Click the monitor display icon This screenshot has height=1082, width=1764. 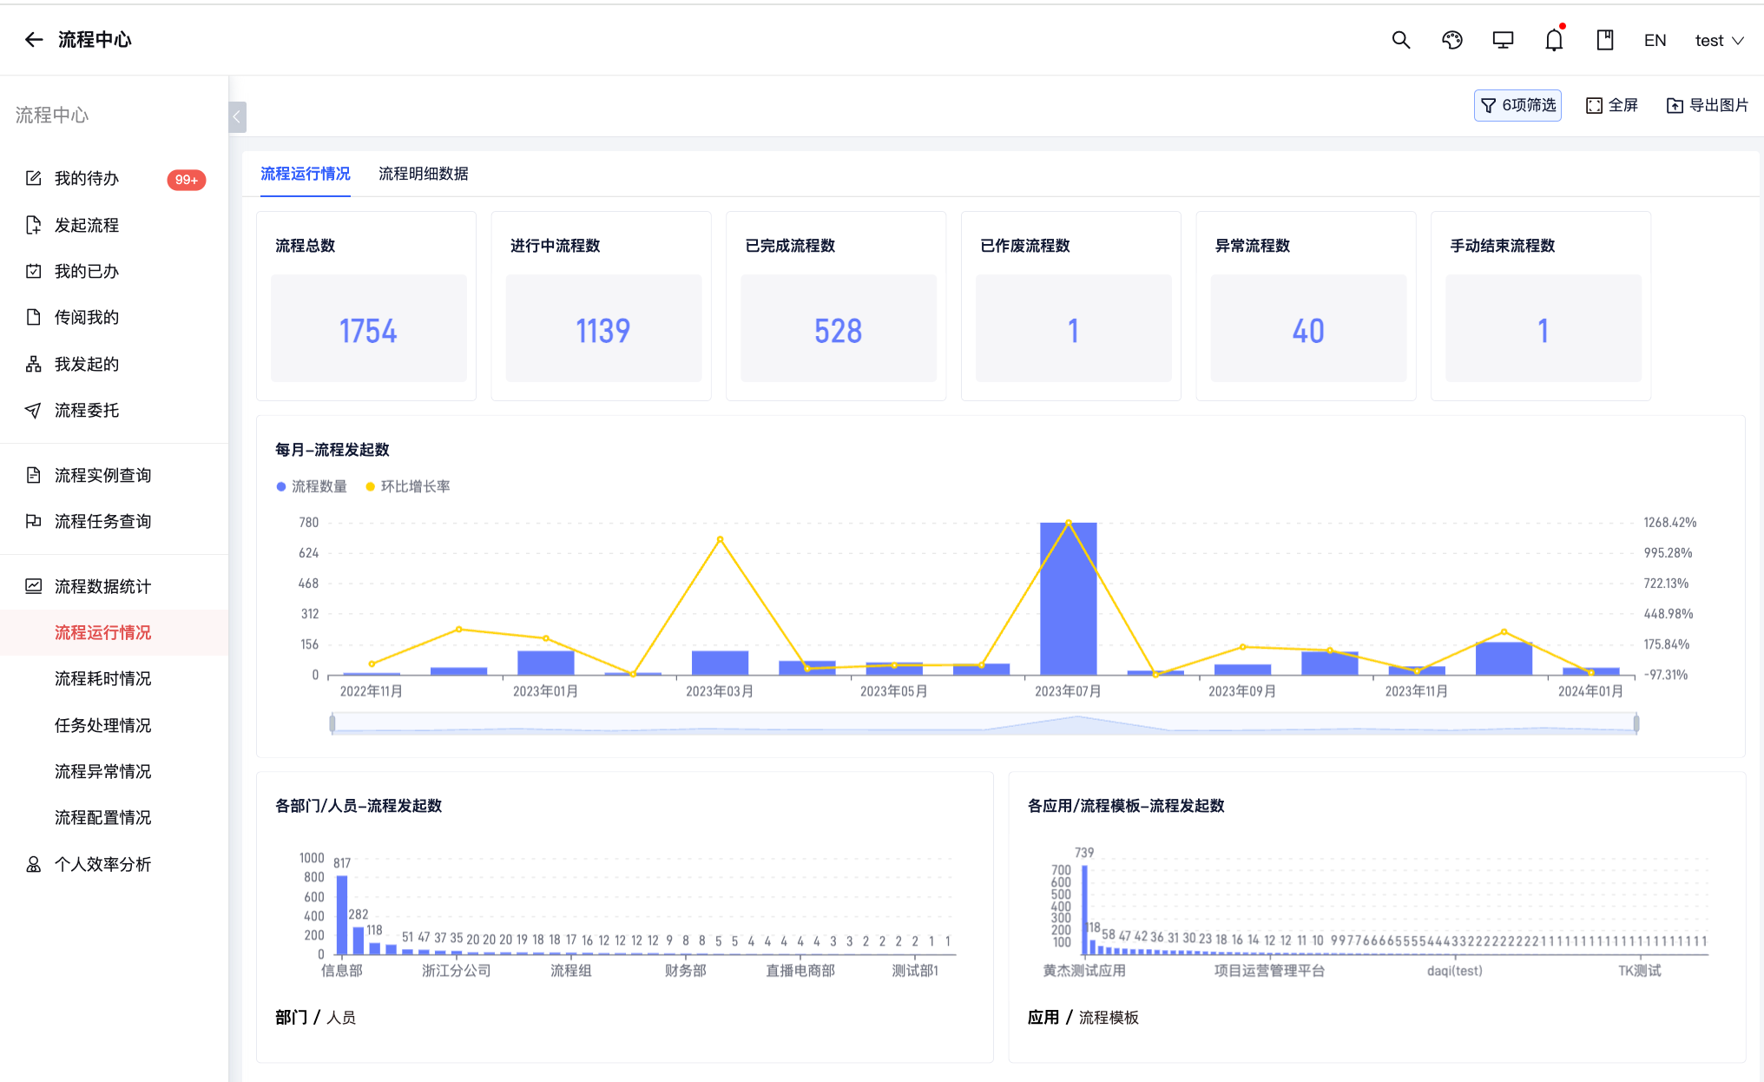pyautogui.click(x=1503, y=40)
